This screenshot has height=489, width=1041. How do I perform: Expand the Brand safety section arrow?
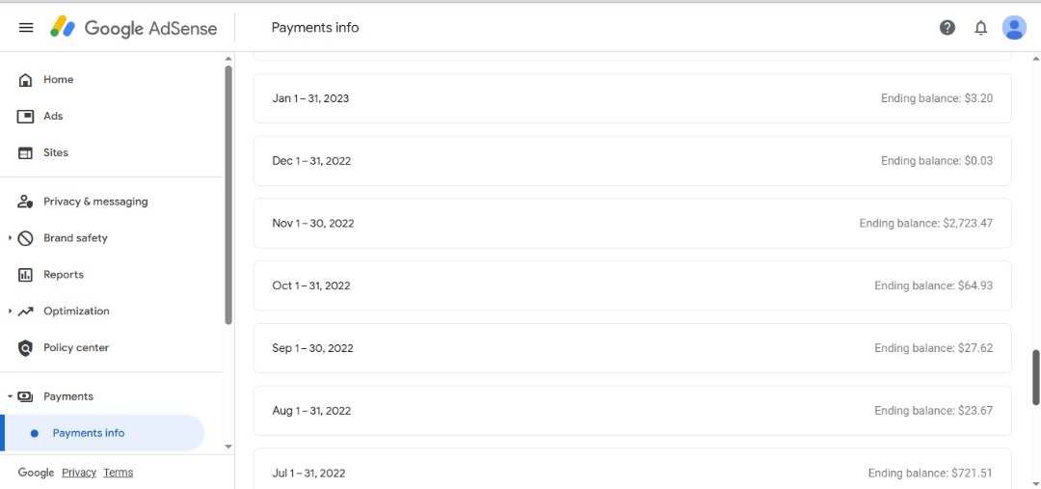coord(10,238)
